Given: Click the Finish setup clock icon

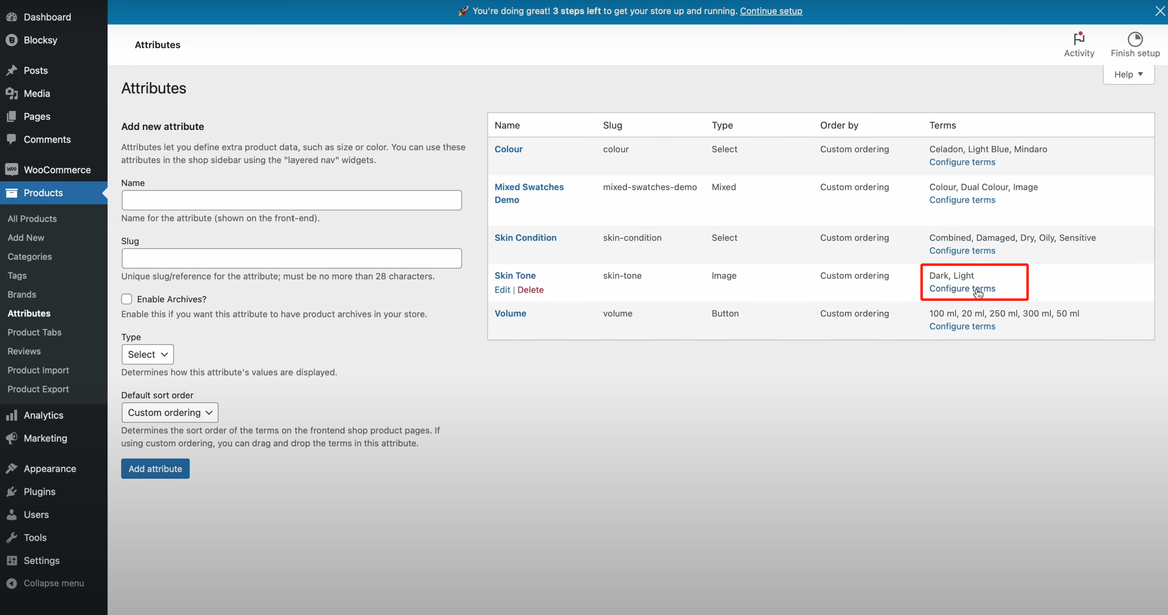Looking at the screenshot, I should [1135, 38].
